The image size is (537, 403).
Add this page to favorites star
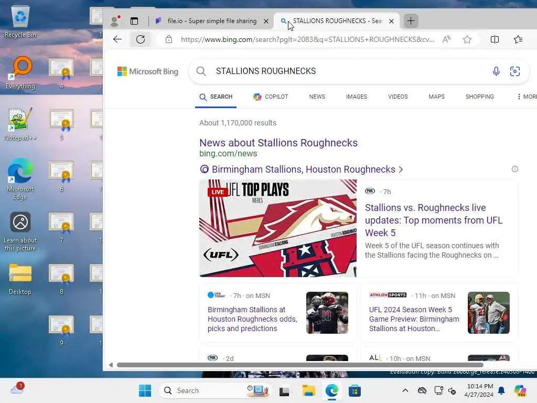[x=467, y=39]
